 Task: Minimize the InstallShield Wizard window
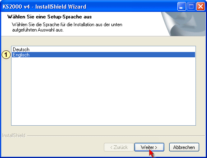pyautogui.click(x=182, y=7)
